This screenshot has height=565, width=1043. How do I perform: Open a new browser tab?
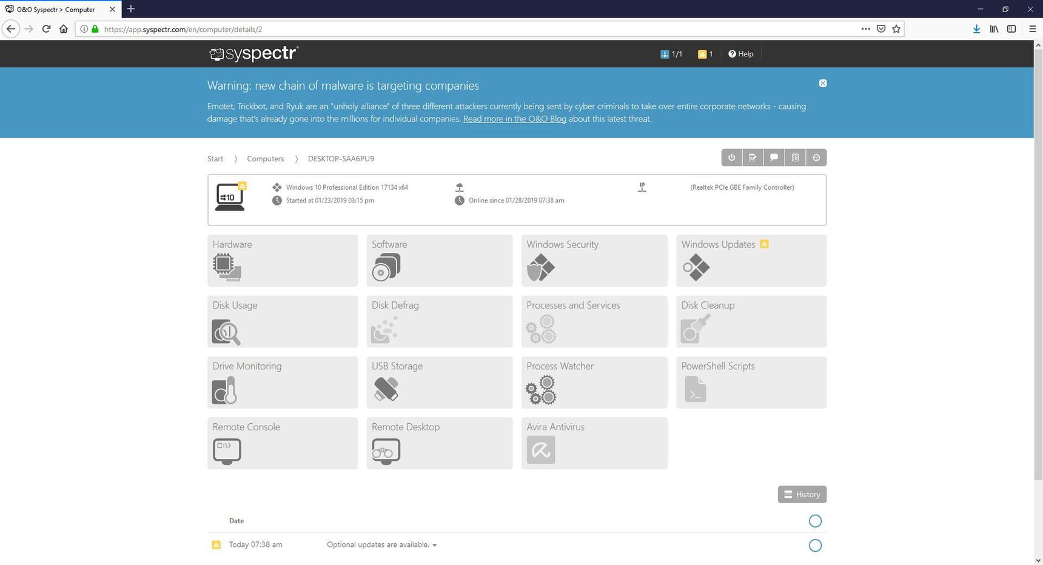point(131,9)
